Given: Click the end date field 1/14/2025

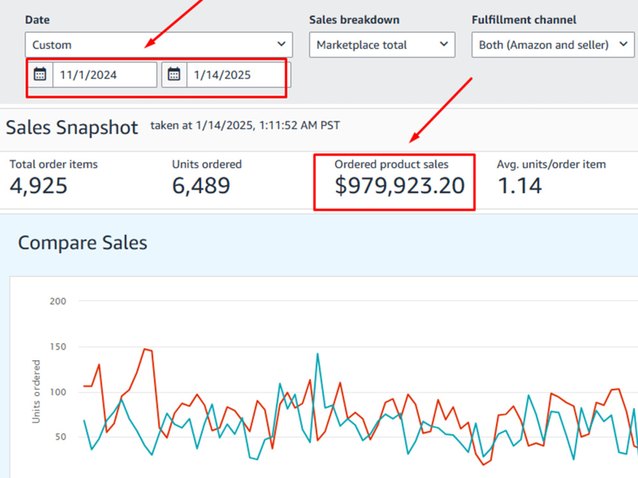Looking at the screenshot, I should point(239,75).
